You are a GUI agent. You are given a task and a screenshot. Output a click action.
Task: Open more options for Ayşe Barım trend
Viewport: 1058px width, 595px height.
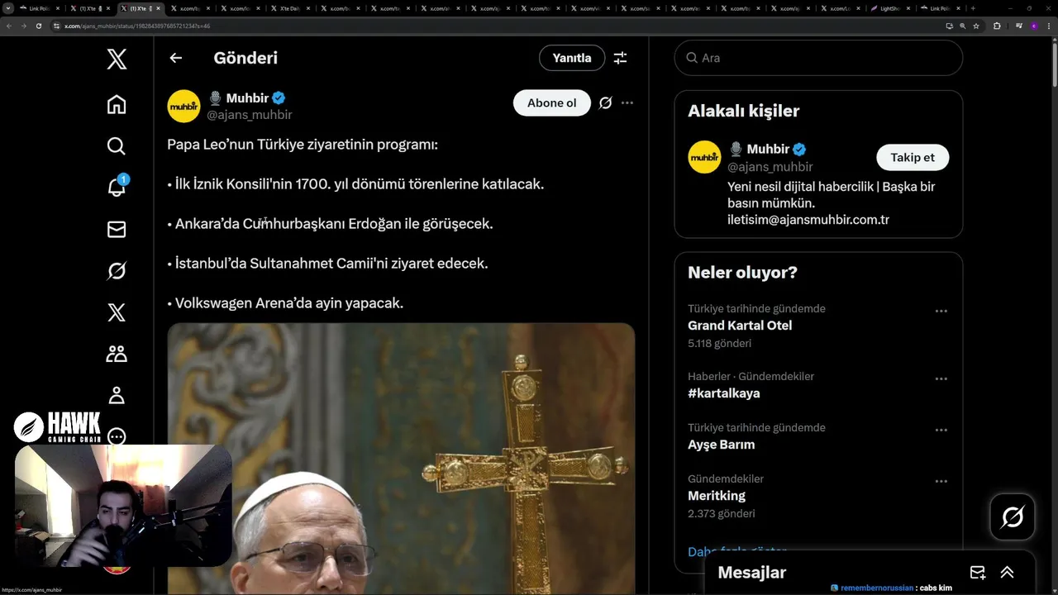click(x=941, y=431)
